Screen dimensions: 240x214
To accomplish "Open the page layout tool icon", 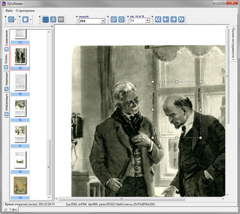I will [11, 20].
